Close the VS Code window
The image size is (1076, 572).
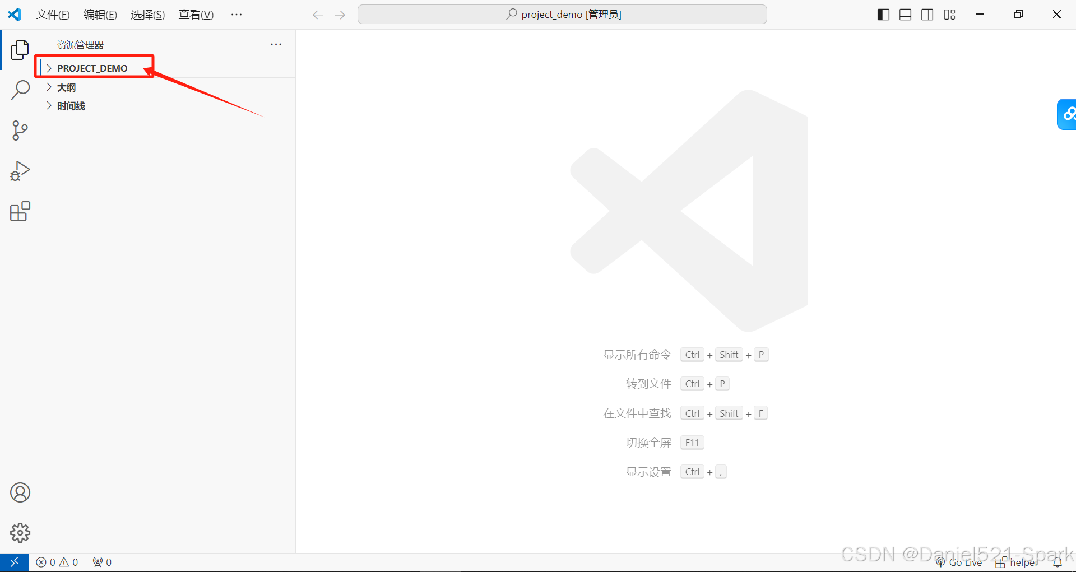point(1057,15)
